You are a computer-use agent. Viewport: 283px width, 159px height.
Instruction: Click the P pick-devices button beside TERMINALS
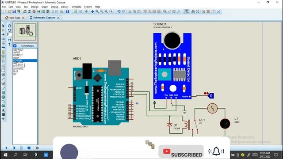pos(15,46)
